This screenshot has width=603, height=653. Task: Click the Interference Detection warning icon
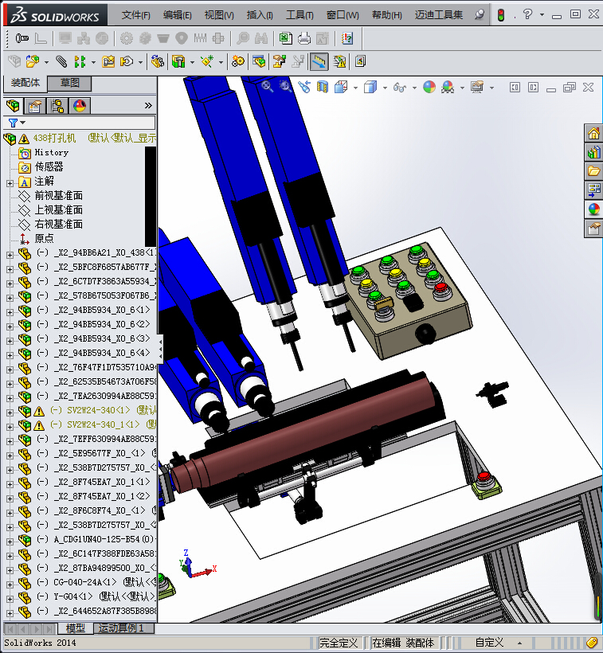(340, 61)
